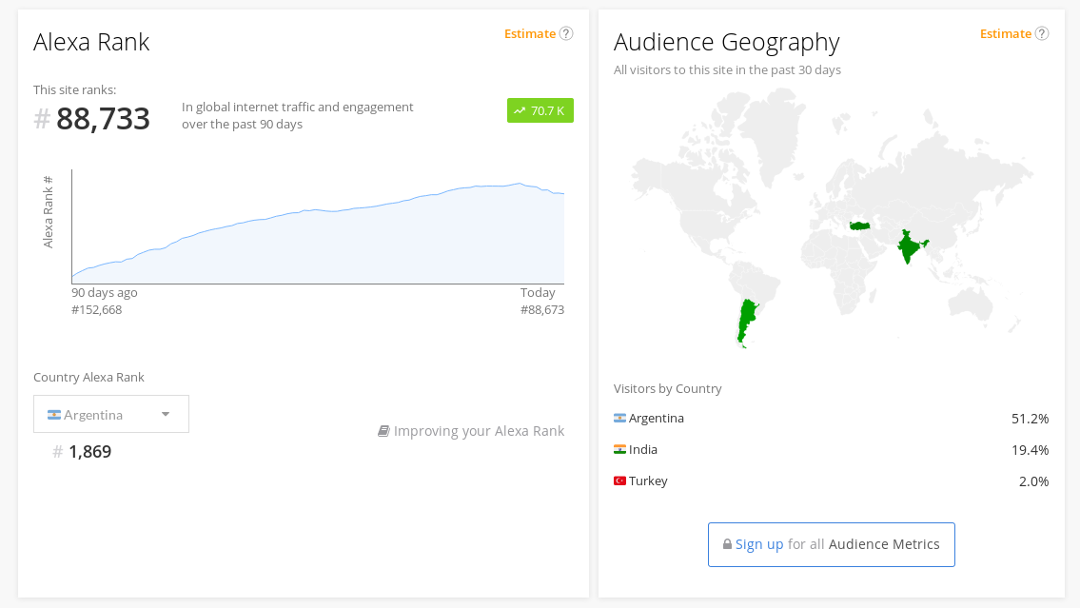Click the Alexa Rank panel heading
Screen dimensions: 1080x608
pos(91,42)
